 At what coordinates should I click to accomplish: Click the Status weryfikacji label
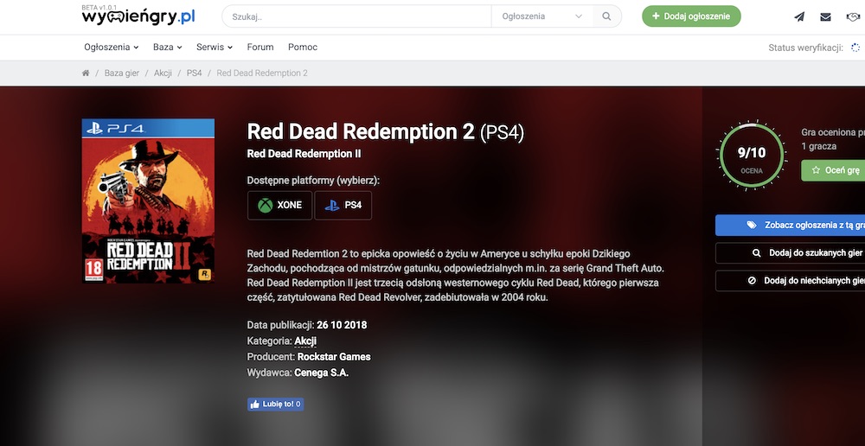(806, 48)
